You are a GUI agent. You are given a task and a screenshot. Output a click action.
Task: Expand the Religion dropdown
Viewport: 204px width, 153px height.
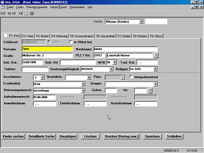pos(155,69)
